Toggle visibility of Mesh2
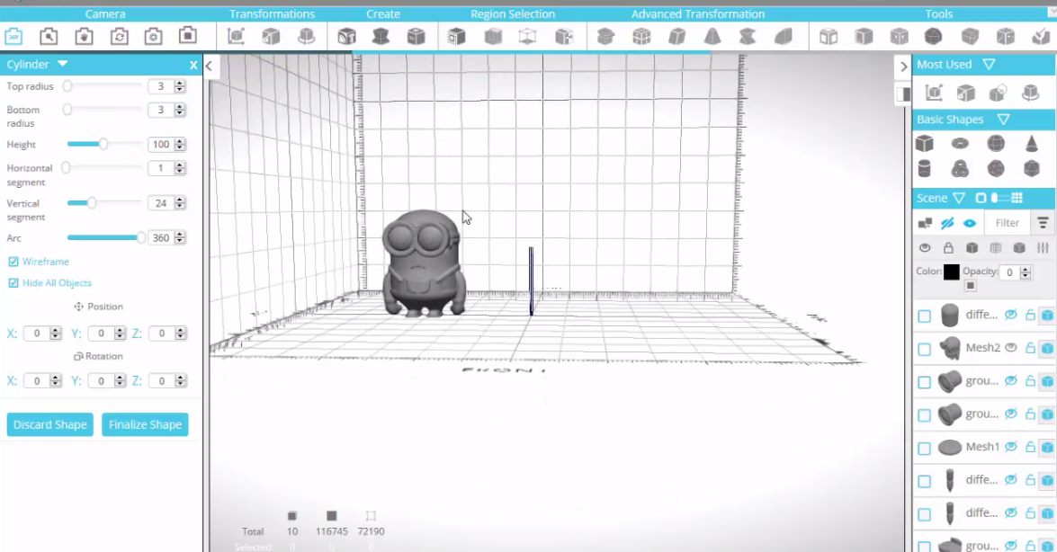 [1011, 348]
